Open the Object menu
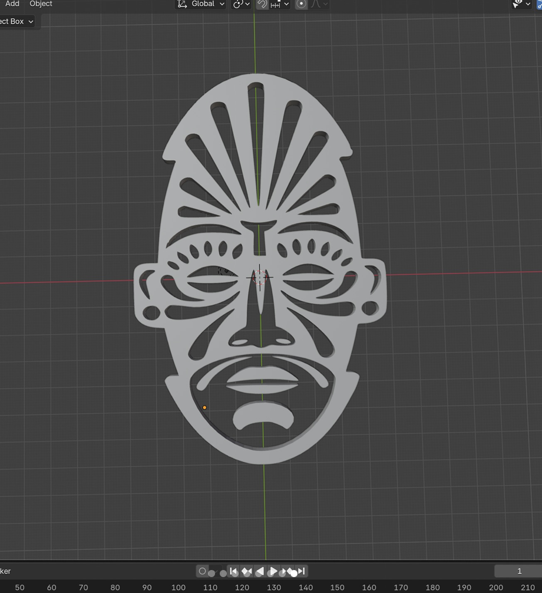The image size is (542, 593). pyautogui.click(x=41, y=4)
